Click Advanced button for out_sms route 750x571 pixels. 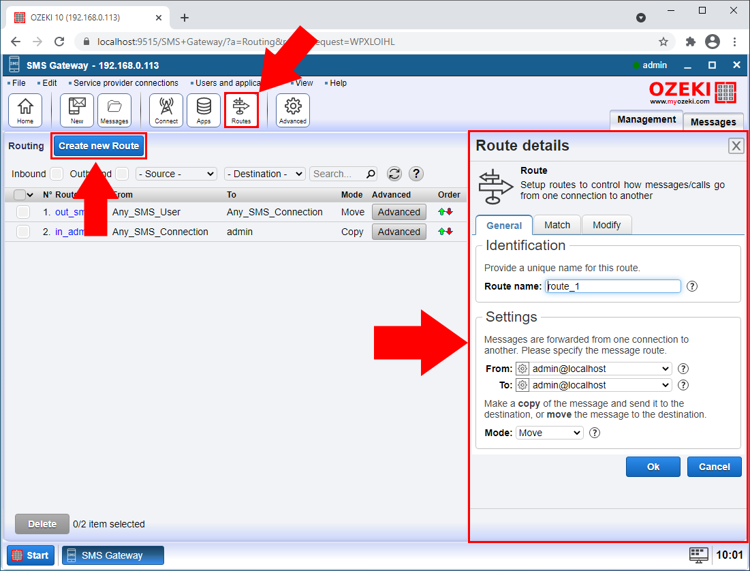point(399,212)
